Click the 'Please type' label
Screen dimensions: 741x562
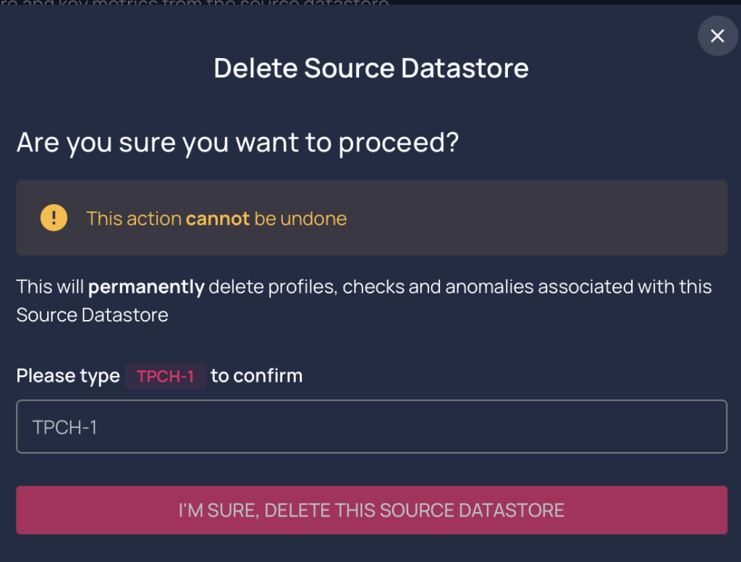click(68, 376)
